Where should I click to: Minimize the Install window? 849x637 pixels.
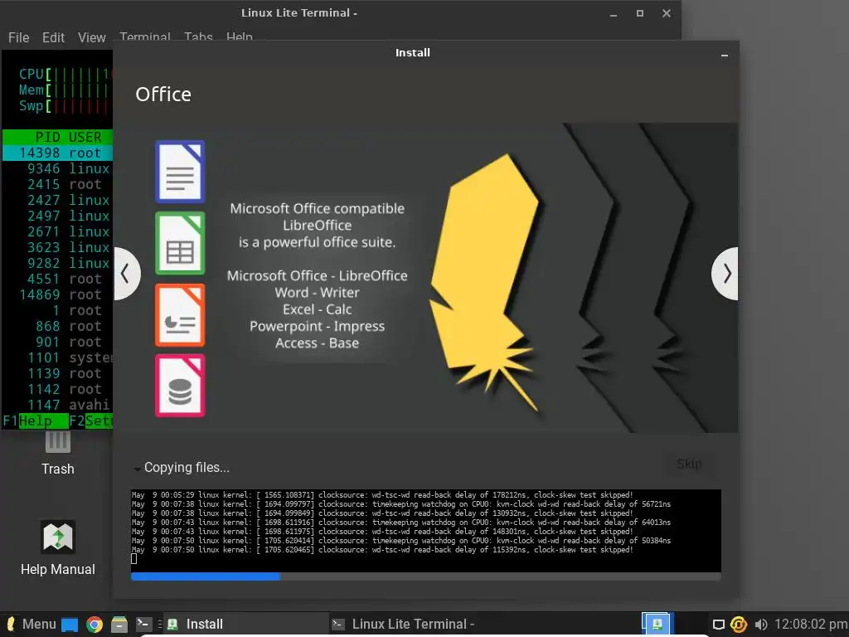point(725,55)
